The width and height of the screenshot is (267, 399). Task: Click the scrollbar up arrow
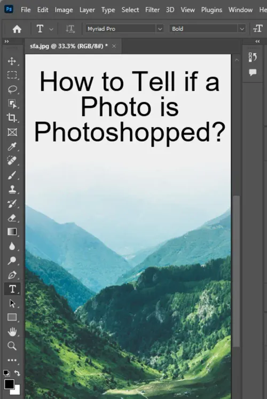tap(237, 60)
